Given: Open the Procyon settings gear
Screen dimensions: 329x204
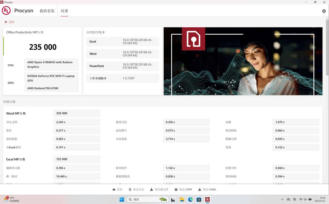Looking at the screenshot, I should [x=324, y=11].
